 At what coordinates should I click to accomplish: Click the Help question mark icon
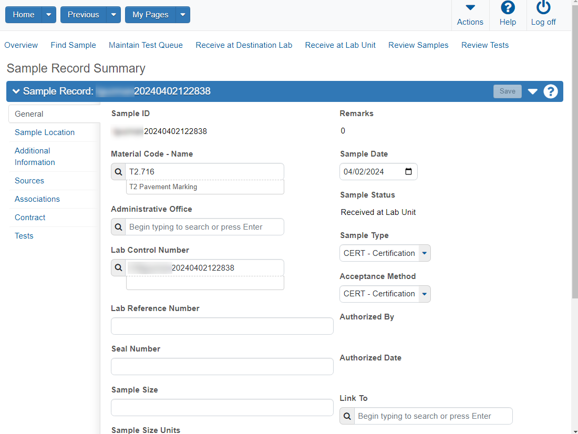(508, 8)
